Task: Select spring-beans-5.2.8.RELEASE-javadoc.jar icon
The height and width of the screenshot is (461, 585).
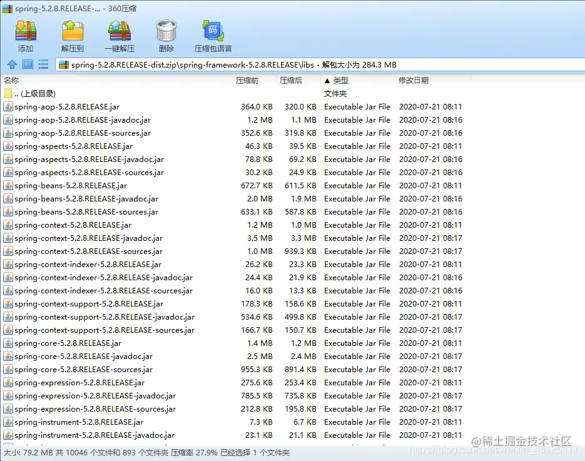Action: 8,198
